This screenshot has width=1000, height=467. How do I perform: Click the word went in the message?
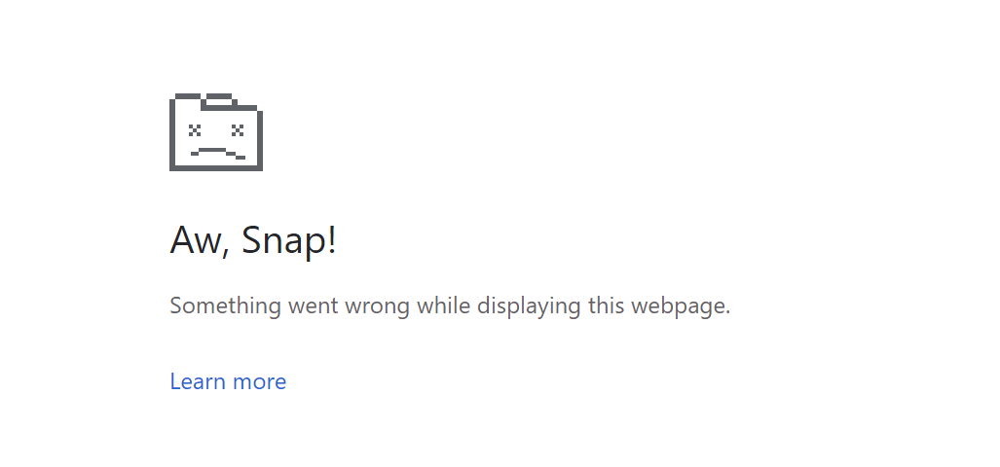click(x=314, y=306)
